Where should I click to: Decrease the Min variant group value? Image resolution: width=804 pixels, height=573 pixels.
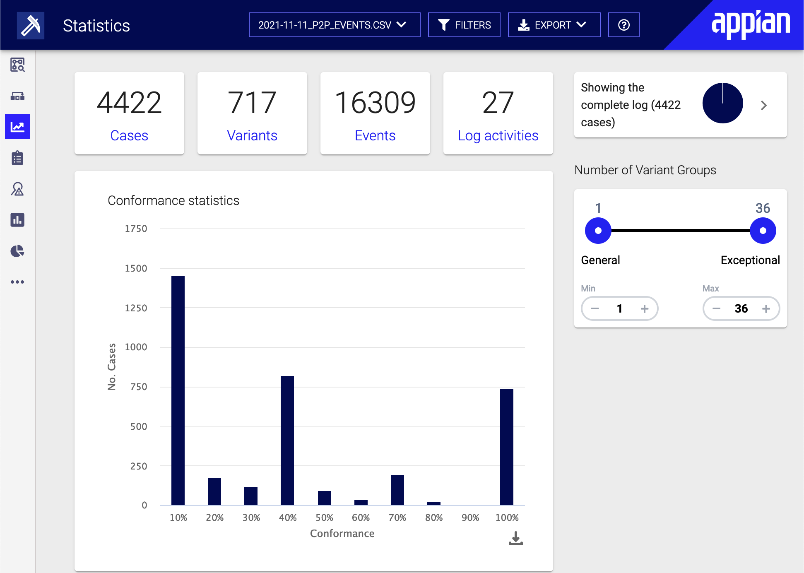[x=595, y=308]
